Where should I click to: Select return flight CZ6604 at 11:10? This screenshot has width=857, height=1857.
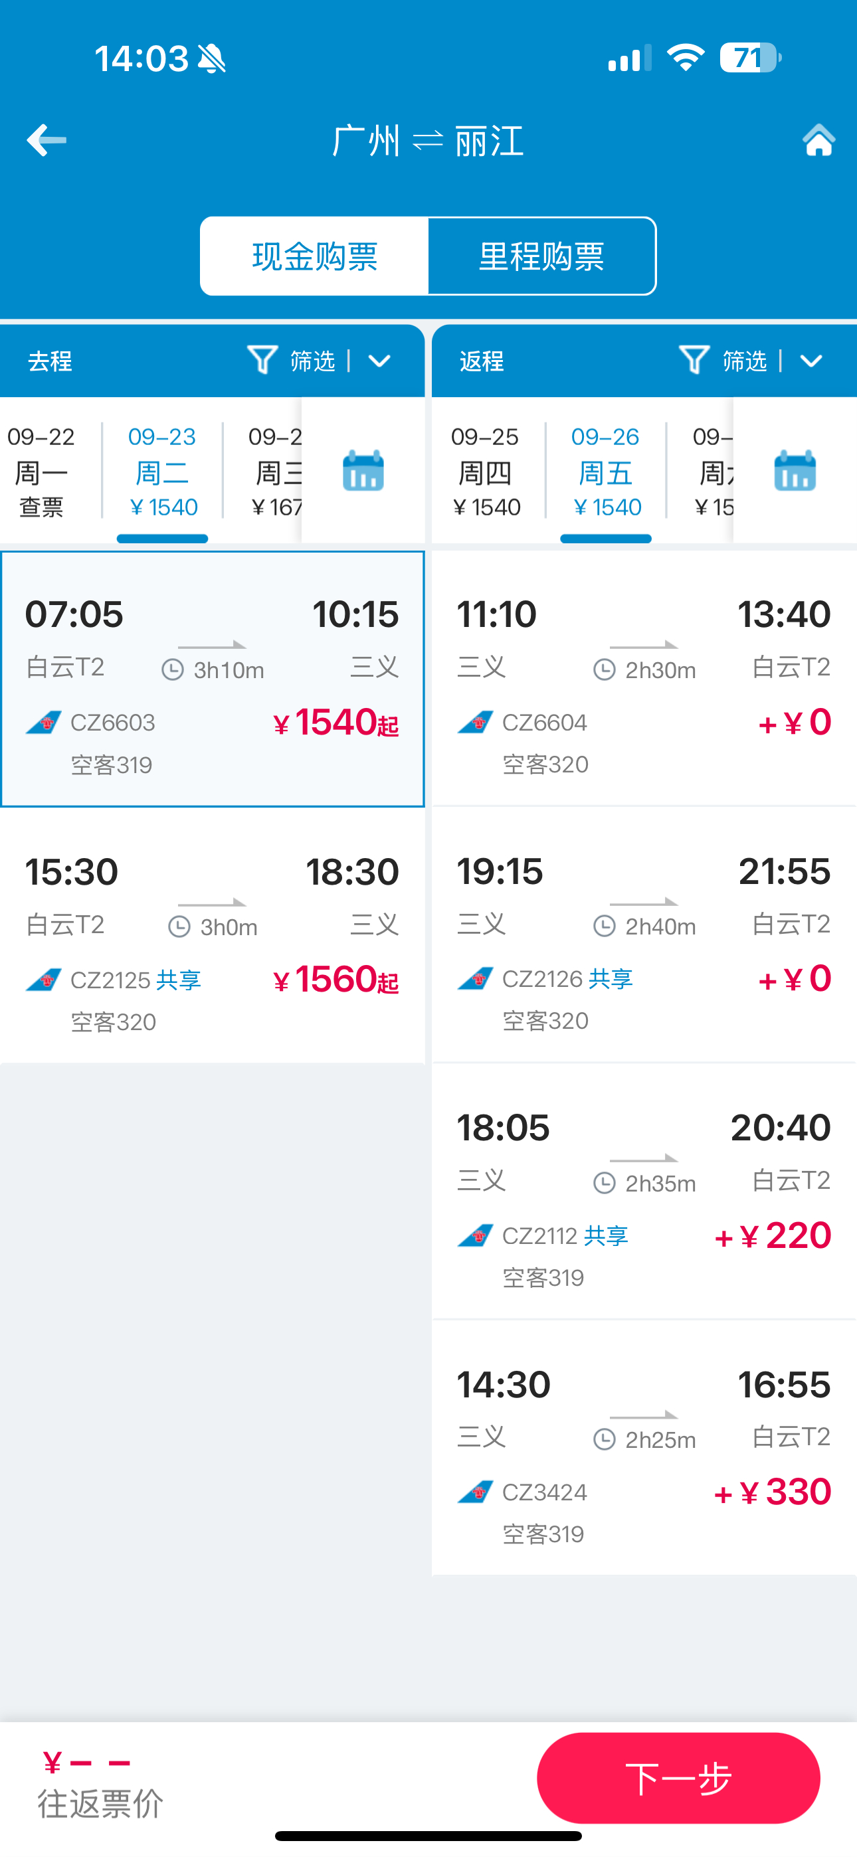click(x=644, y=678)
